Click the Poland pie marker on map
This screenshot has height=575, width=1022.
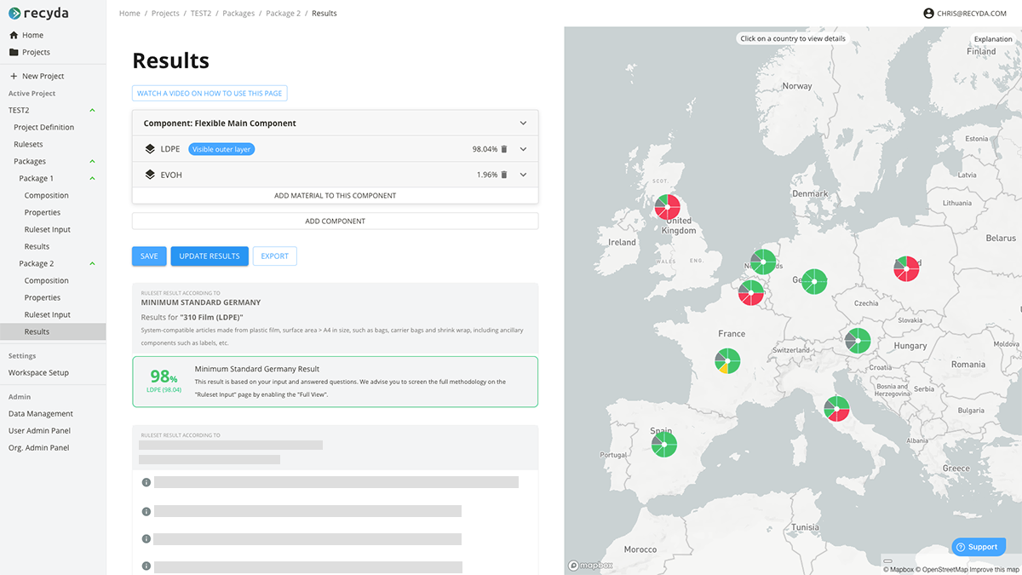(907, 268)
